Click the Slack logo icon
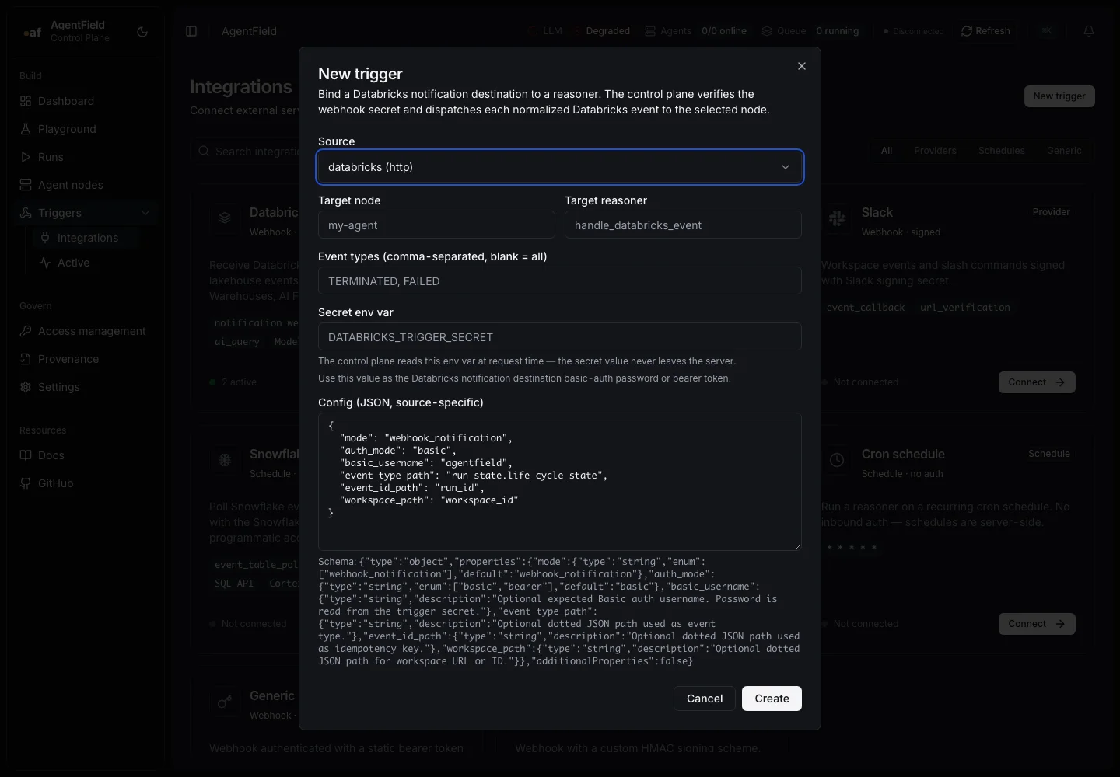The image size is (1120, 777). click(x=837, y=219)
